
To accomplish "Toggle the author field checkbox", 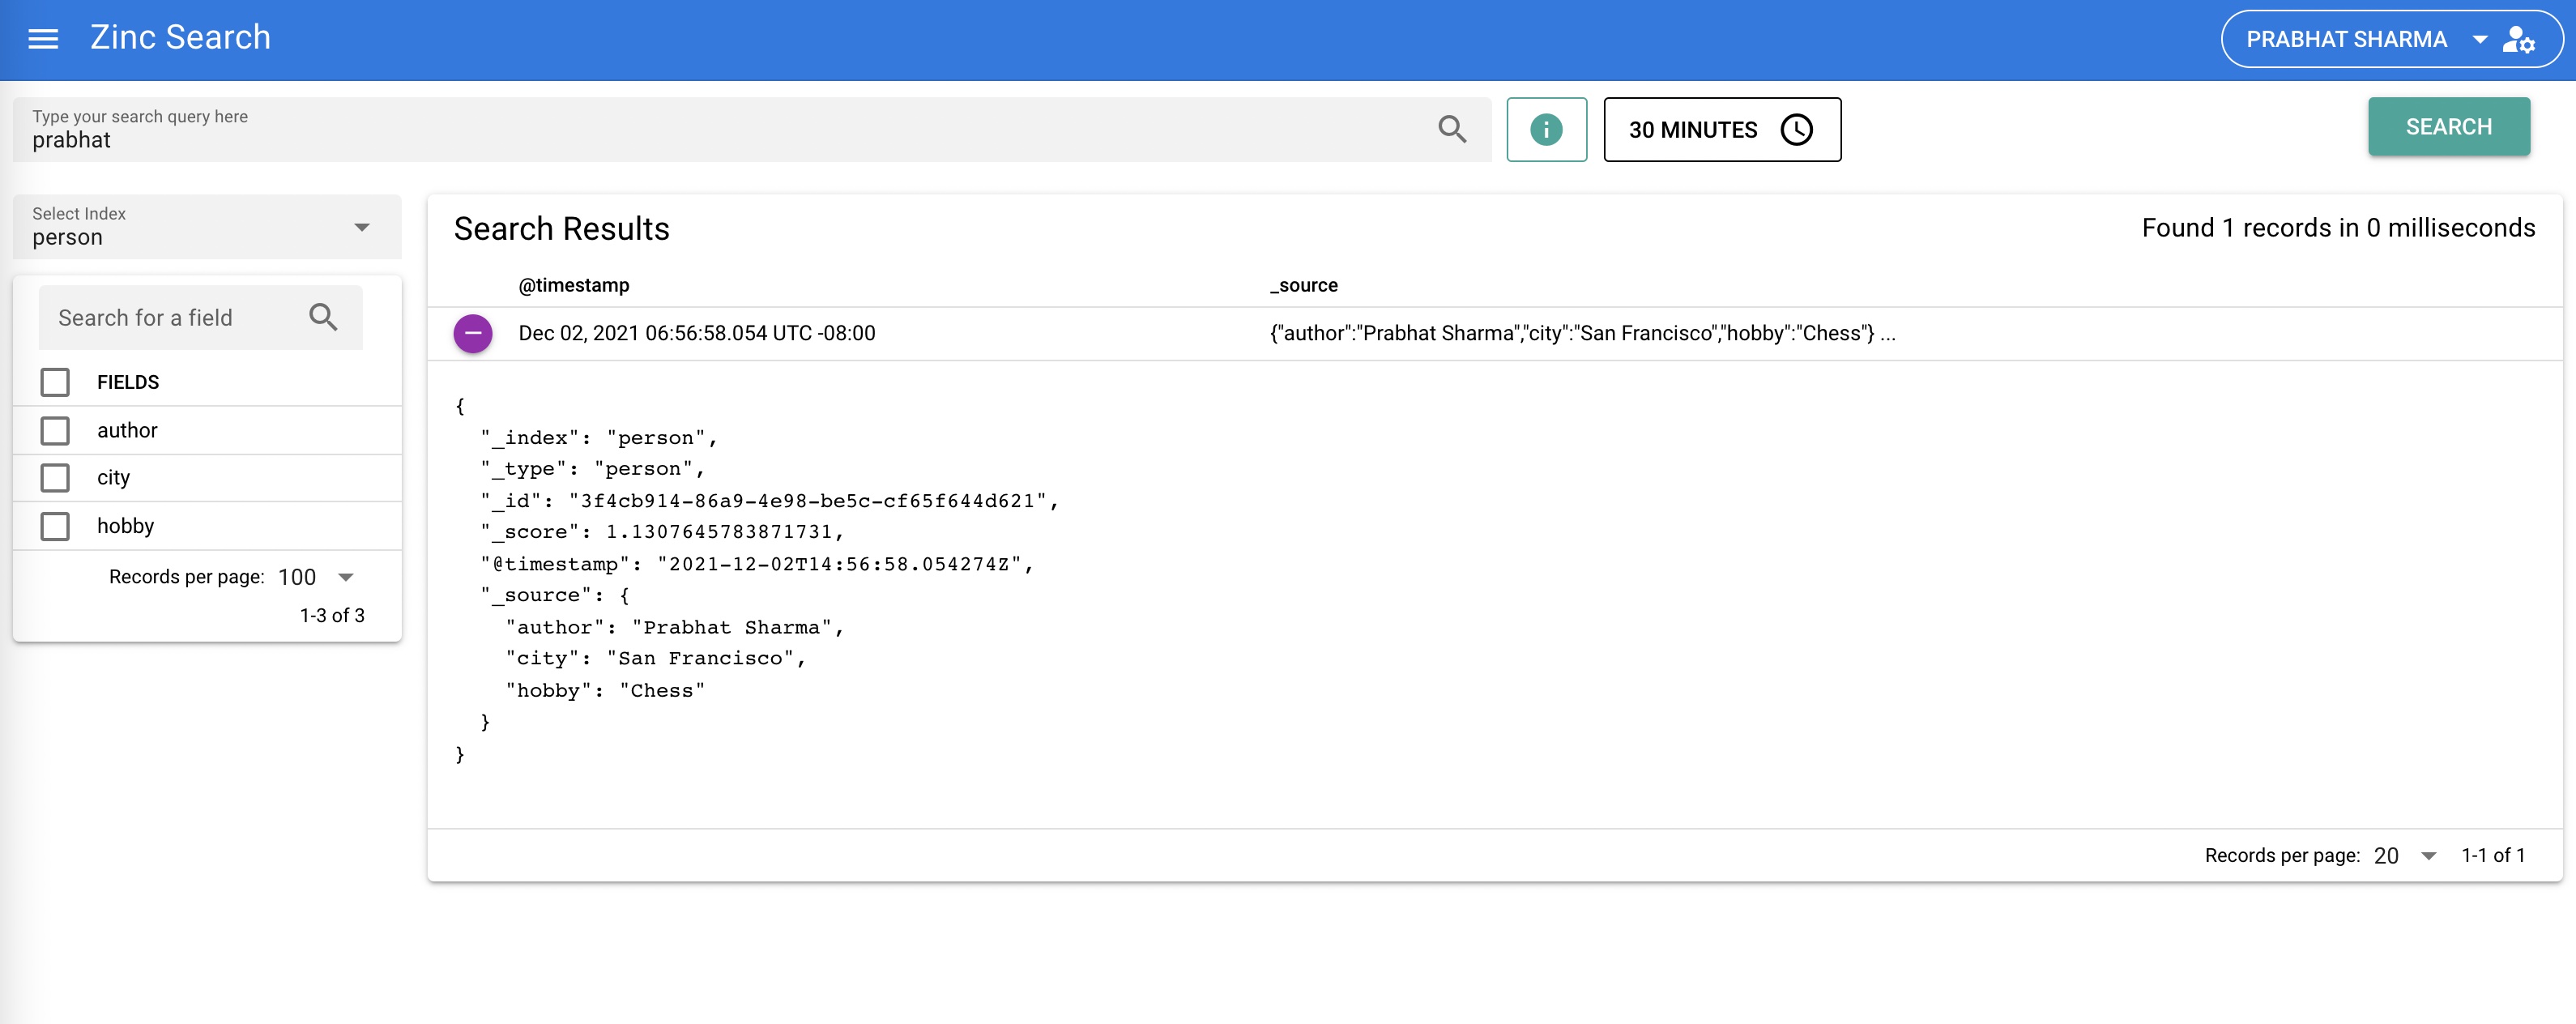I will (56, 429).
